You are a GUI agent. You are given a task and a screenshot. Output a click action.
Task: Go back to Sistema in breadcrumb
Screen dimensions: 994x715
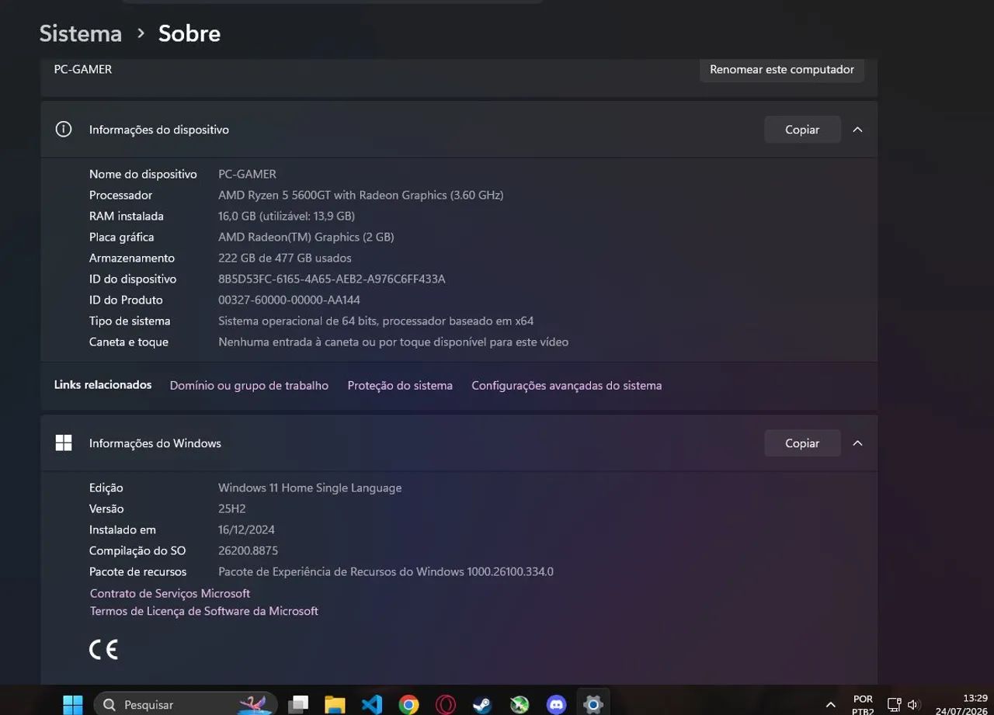tap(81, 33)
